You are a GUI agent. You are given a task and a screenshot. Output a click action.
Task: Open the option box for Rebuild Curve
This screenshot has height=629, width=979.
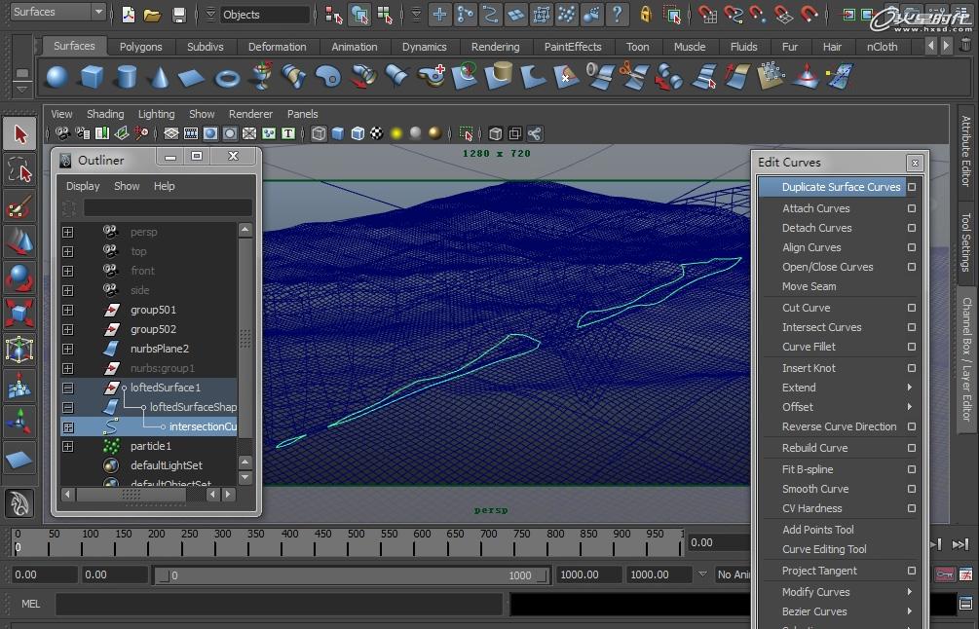pos(912,448)
